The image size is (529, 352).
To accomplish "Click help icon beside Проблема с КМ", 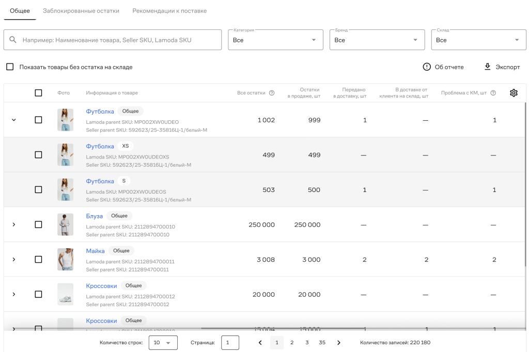I will [x=493, y=93].
